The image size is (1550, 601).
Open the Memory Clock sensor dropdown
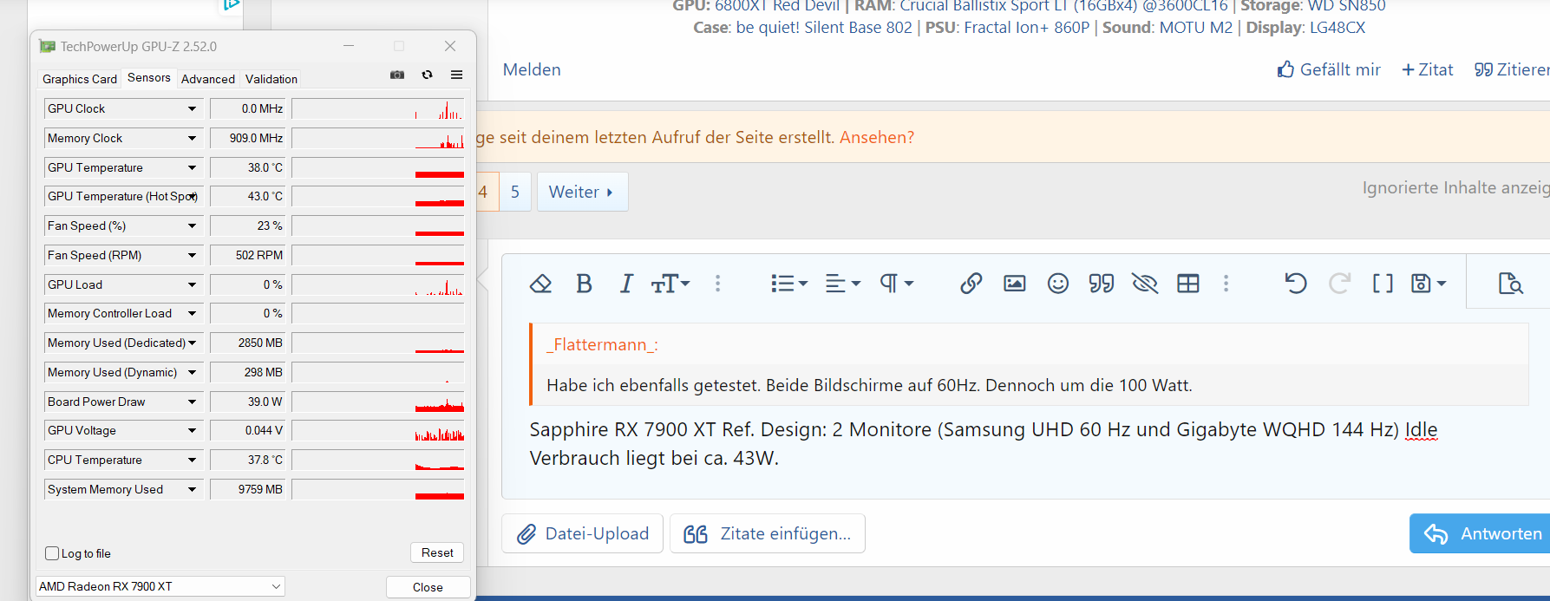[x=192, y=138]
